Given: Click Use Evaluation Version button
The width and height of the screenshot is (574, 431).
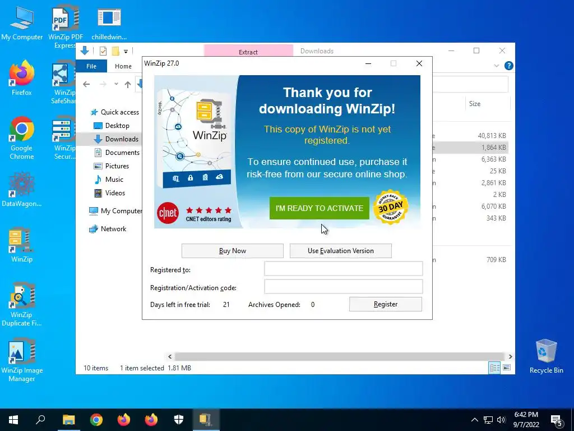Looking at the screenshot, I should click(x=340, y=251).
